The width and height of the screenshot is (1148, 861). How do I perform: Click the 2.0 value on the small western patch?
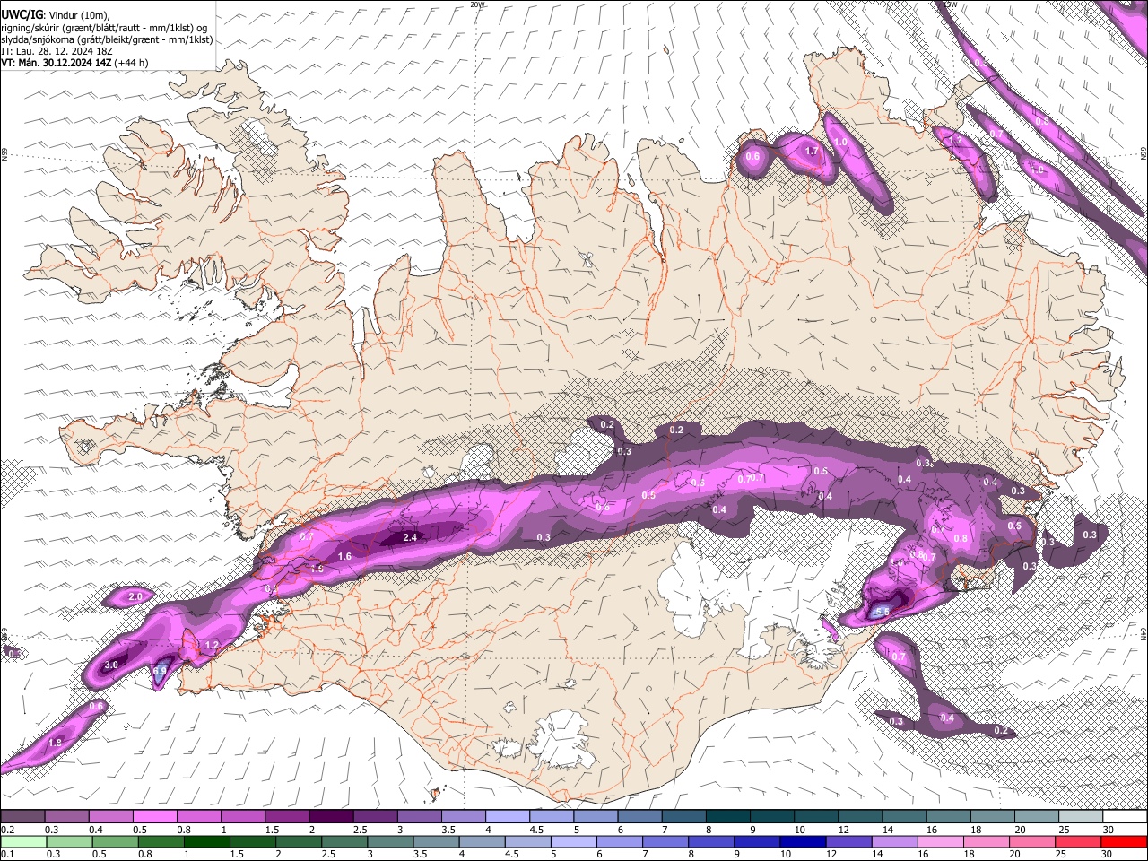point(135,597)
